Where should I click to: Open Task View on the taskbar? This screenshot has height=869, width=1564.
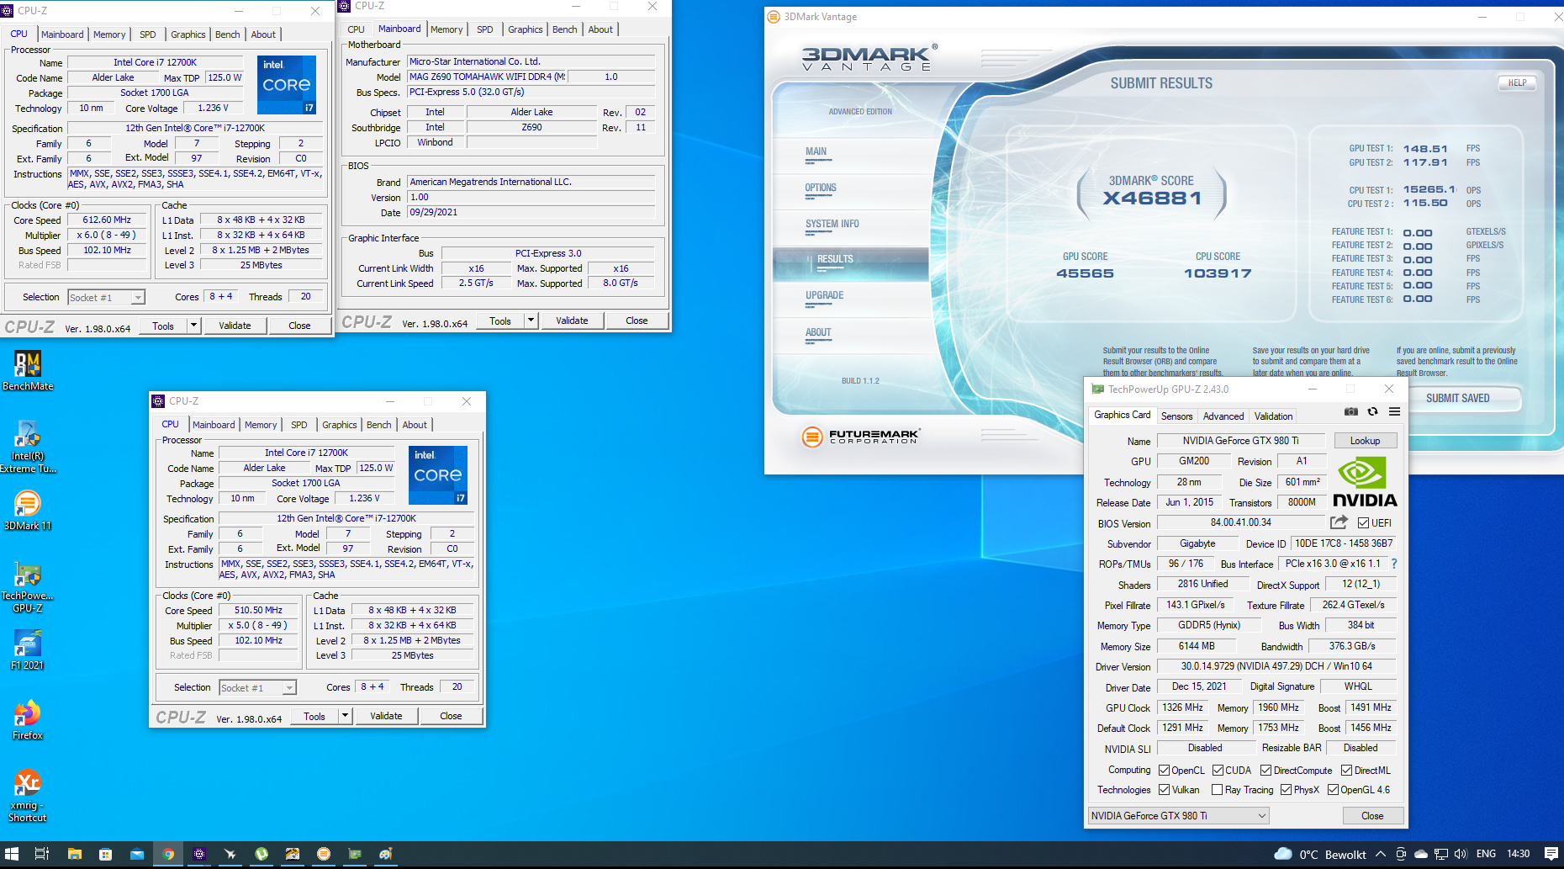click(x=42, y=854)
